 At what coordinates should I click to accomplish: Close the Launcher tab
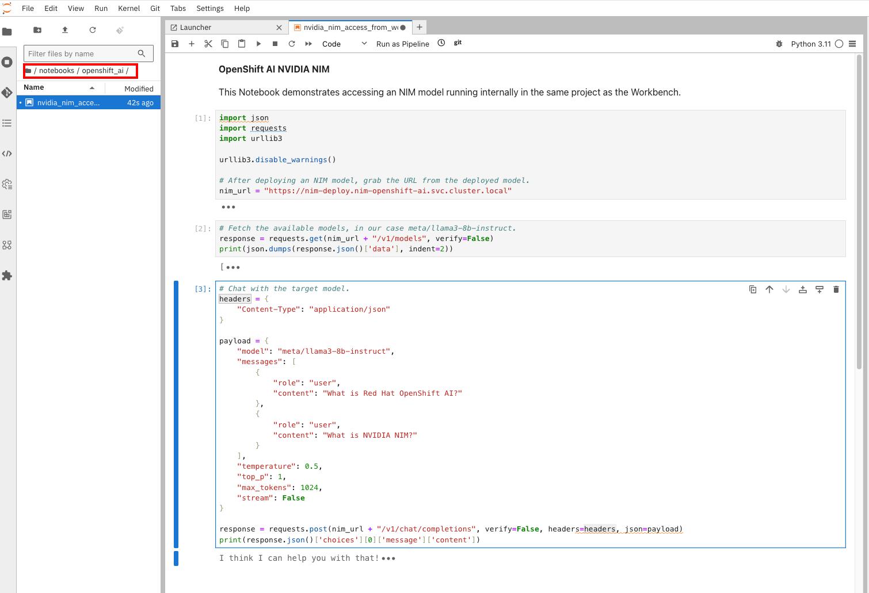click(279, 27)
